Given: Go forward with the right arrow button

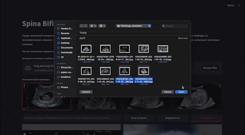Looking at the screenshot, I should click(85, 26).
